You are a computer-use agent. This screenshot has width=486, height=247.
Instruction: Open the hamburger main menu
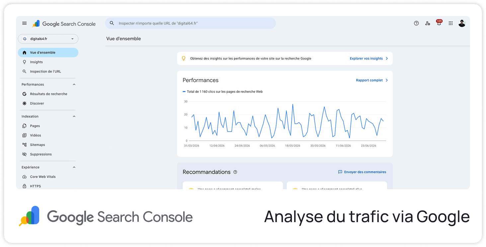pos(24,23)
